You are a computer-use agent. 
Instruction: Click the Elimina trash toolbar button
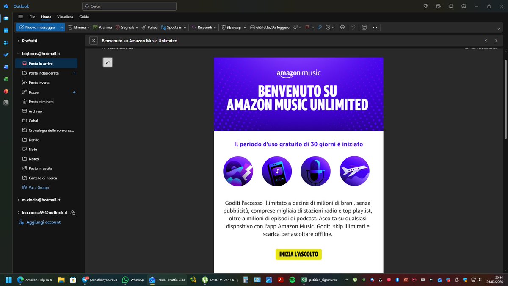click(x=76, y=27)
